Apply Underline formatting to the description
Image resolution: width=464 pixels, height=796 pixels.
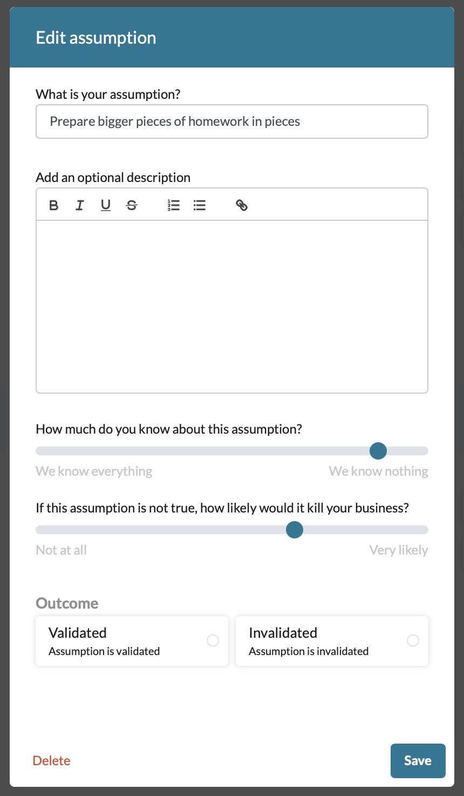click(x=105, y=205)
